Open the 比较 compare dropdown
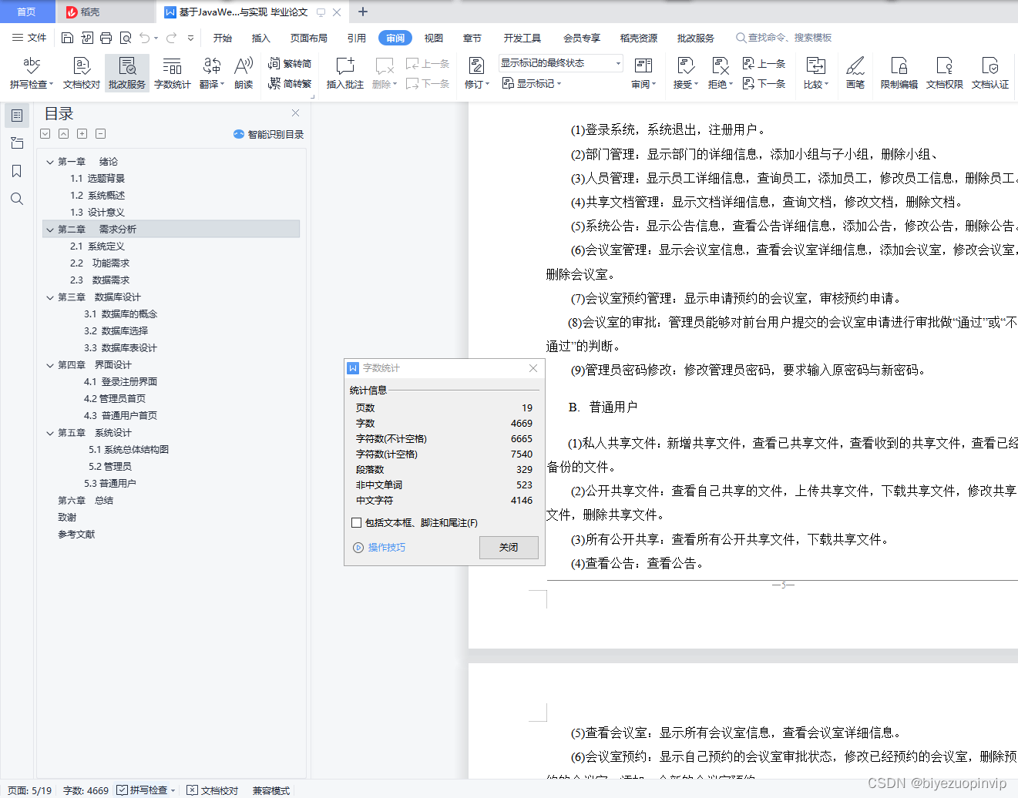Image resolution: width=1018 pixels, height=798 pixels. [x=816, y=84]
